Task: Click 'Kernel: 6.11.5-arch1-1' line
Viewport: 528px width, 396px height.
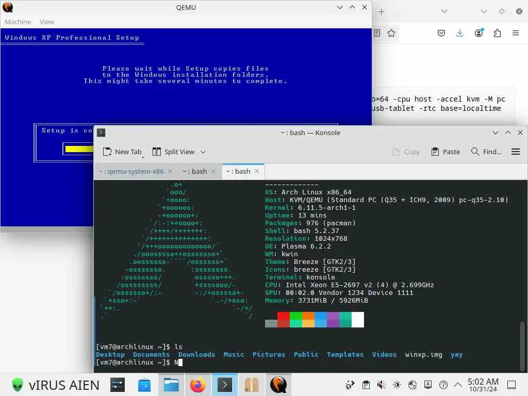Action: pyautogui.click(x=310, y=208)
